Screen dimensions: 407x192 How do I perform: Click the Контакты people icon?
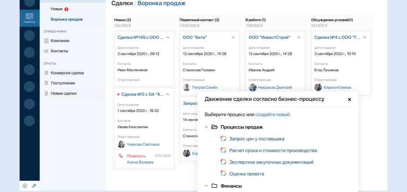point(46,51)
